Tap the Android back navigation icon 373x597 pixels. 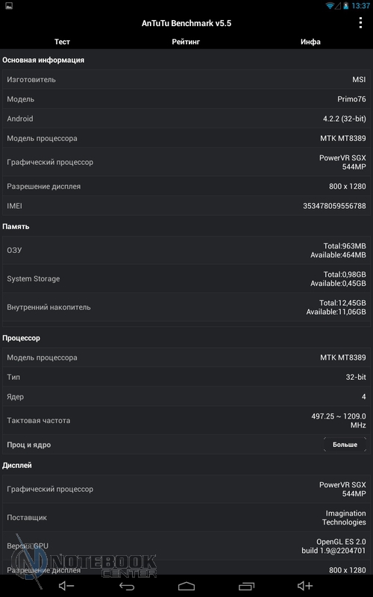tap(126, 586)
